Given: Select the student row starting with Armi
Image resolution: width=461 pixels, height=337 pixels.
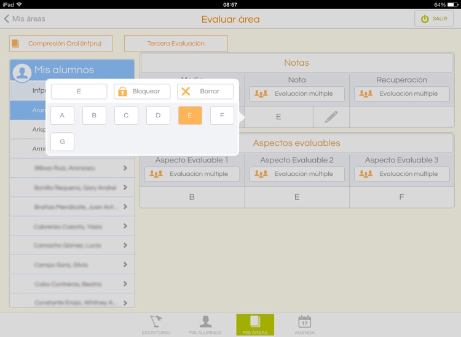Looking at the screenshot, I should click(x=28, y=149).
